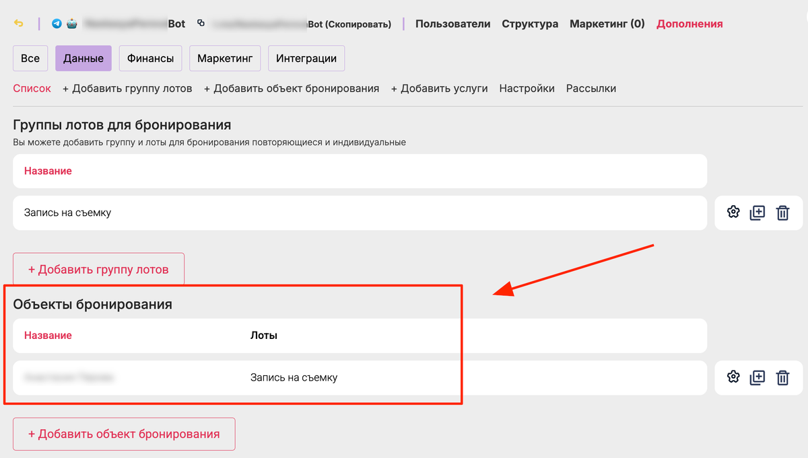
Task: Sort by Название in lot groups table
Action: (48, 171)
